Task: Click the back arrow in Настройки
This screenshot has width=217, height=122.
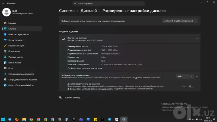Action: pos(3,4)
